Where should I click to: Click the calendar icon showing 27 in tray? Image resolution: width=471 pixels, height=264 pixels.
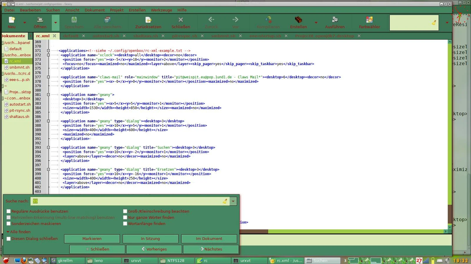click(x=419, y=260)
